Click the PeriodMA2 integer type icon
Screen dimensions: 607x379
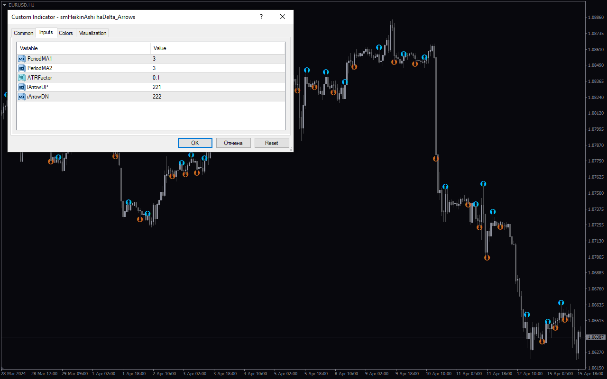coord(22,68)
